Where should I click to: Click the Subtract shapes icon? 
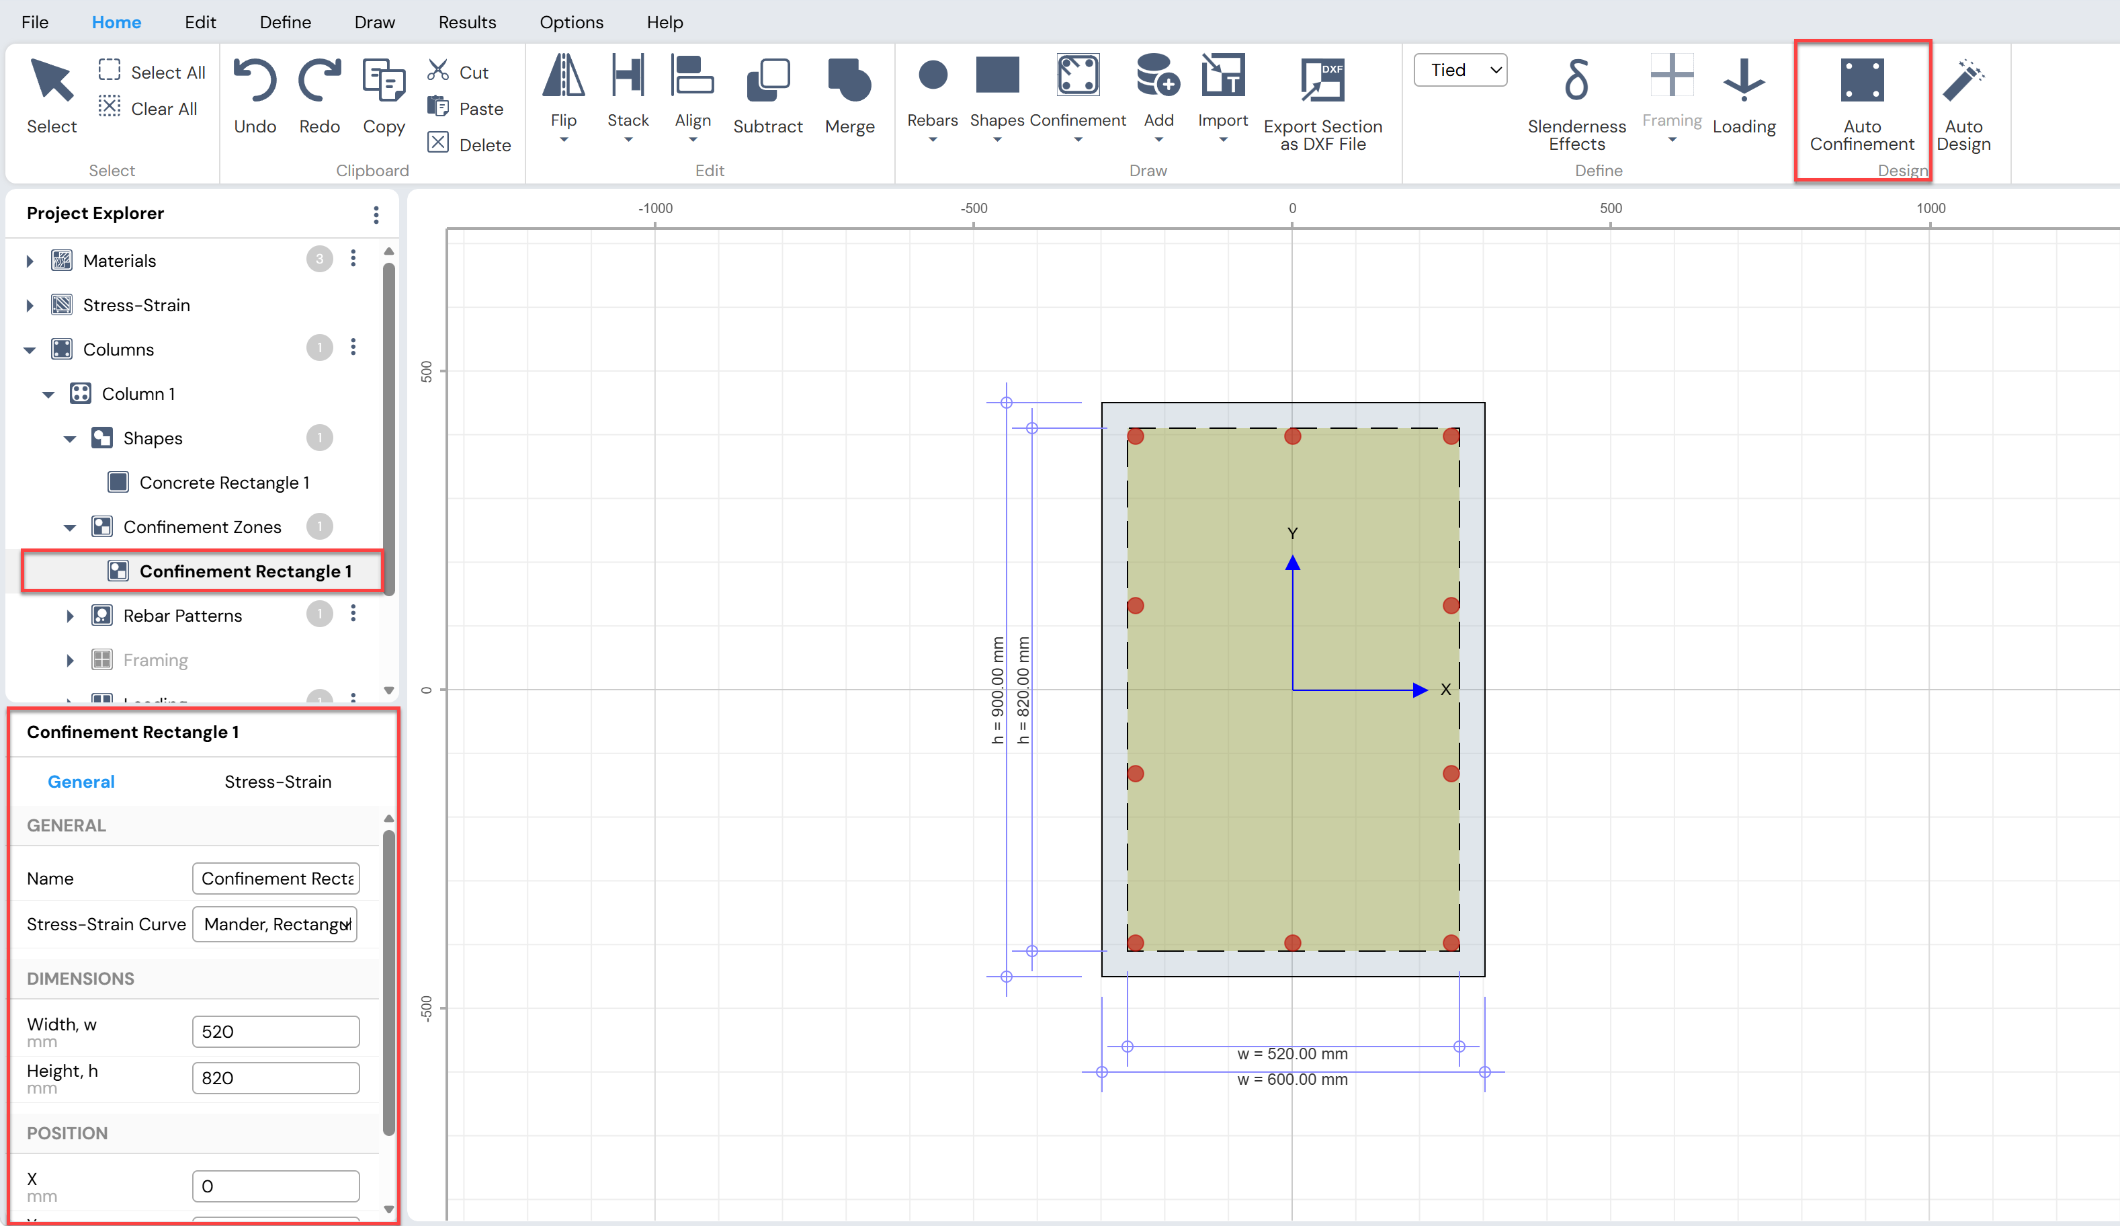(x=767, y=80)
